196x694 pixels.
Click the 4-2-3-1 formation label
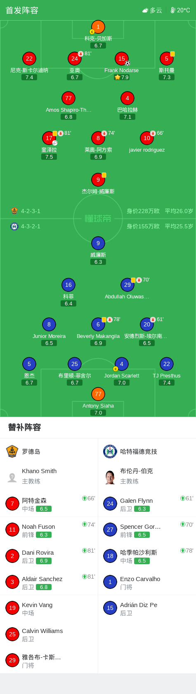point(31,211)
